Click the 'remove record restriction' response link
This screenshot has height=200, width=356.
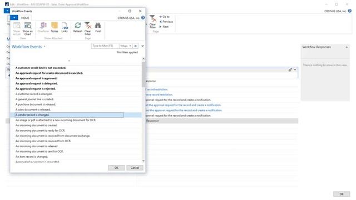pos(159,94)
